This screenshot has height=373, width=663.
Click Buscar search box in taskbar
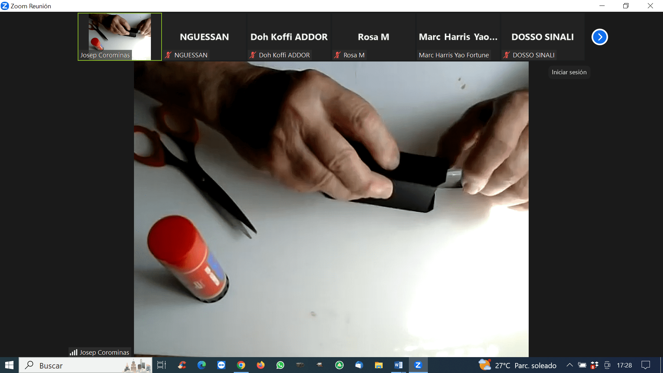coord(85,365)
